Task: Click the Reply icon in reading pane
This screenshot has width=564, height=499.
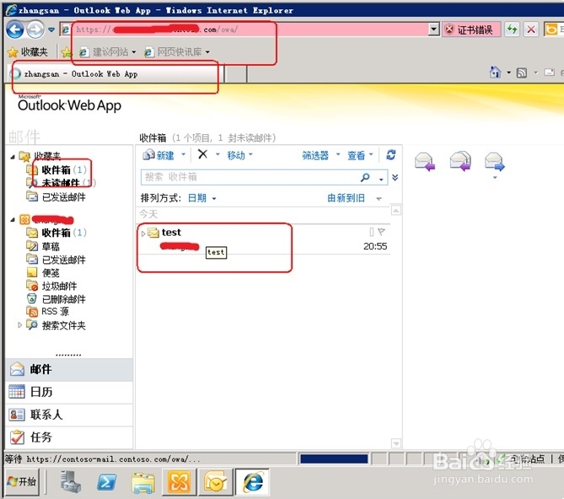Action: (x=425, y=162)
